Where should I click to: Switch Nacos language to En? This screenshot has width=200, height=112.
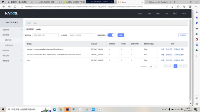175,14
